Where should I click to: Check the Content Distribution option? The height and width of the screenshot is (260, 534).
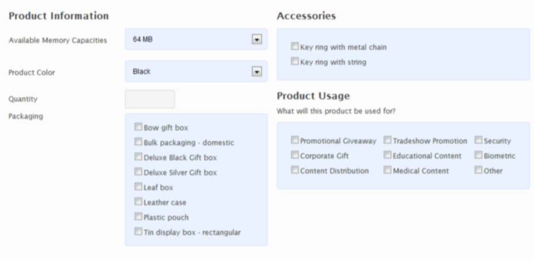coord(295,170)
